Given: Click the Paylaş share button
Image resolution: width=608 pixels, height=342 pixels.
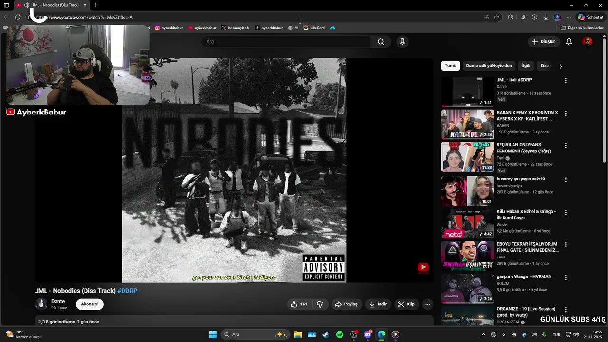Looking at the screenshot, I should click(x=346, y=304).
